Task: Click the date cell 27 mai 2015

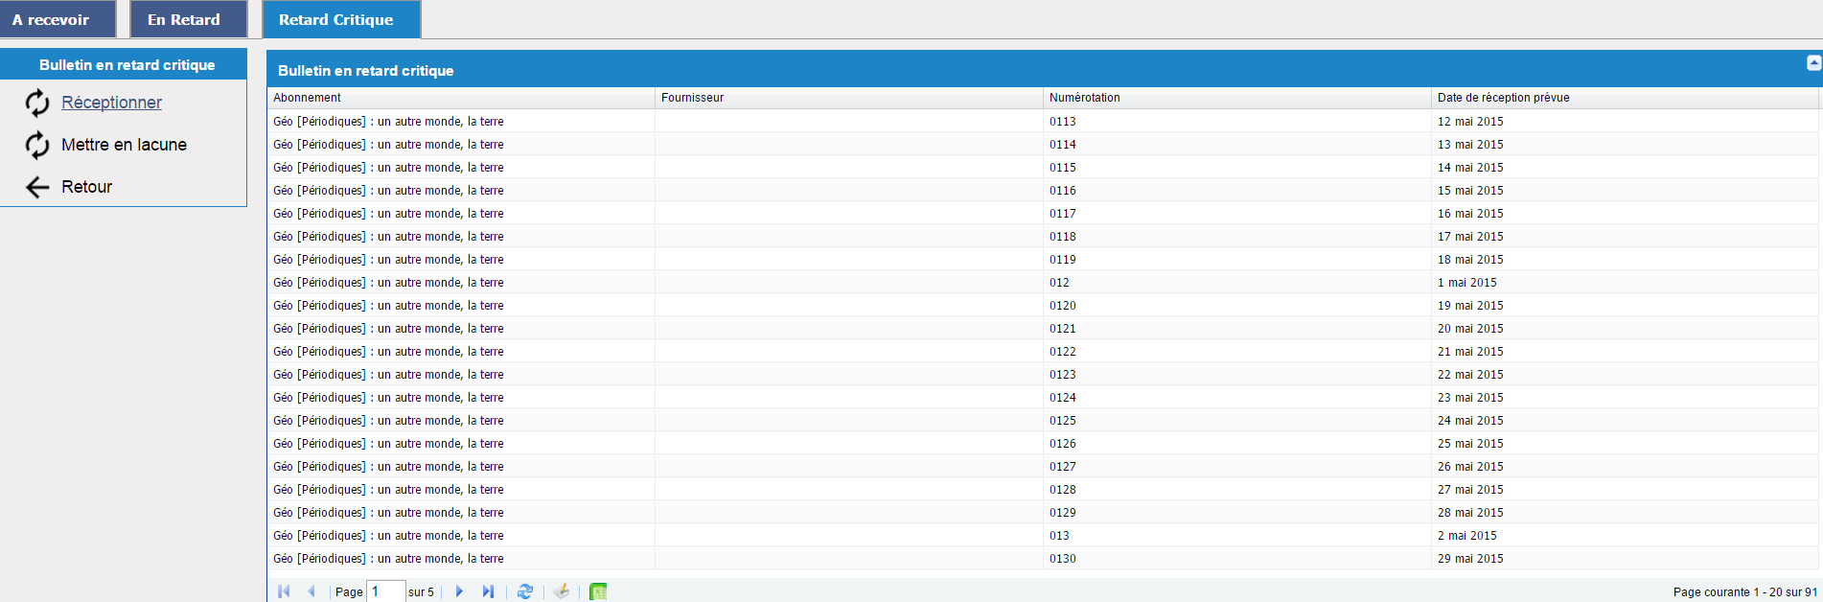Action: tap(1626, 490)
